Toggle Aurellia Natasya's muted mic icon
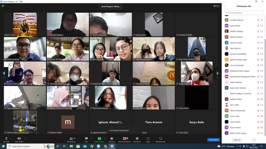Screen dimensions: 266x149 [258, 20]
